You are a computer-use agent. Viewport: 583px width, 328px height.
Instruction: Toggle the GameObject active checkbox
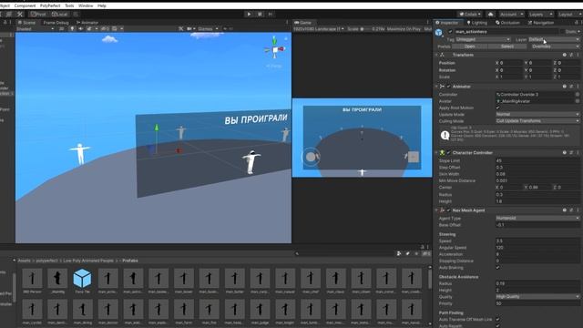pyautogui.click(x=450, y=32)
